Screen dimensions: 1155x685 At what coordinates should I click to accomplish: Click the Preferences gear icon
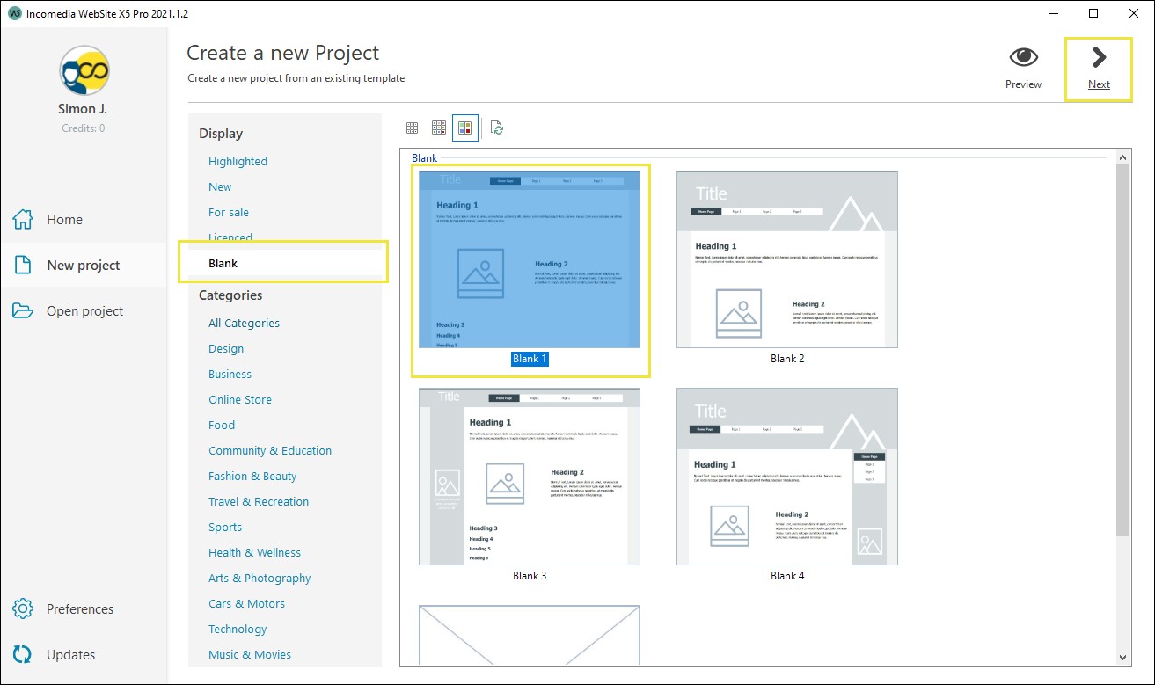pyautogui.click(x=23, y=609)
